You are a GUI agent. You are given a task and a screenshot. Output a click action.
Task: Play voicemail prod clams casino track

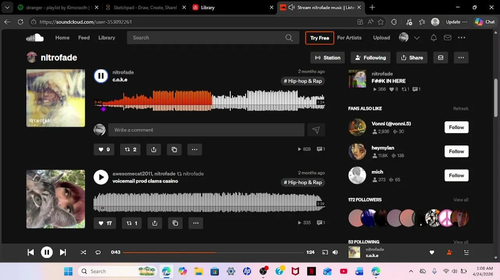point(101,177)
